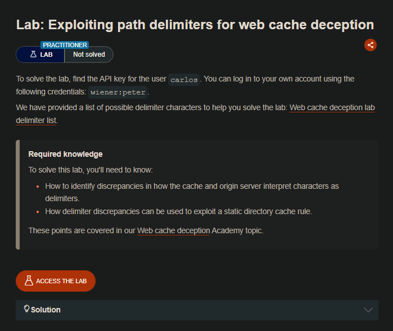Click the flask icon in LAB badge
Screen dimensions: 393x331
click(33, 55)
